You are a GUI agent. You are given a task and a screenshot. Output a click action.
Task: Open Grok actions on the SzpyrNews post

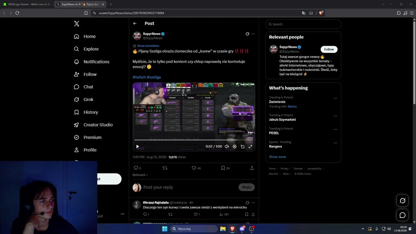pyautogui.click(x=247, y=34)
